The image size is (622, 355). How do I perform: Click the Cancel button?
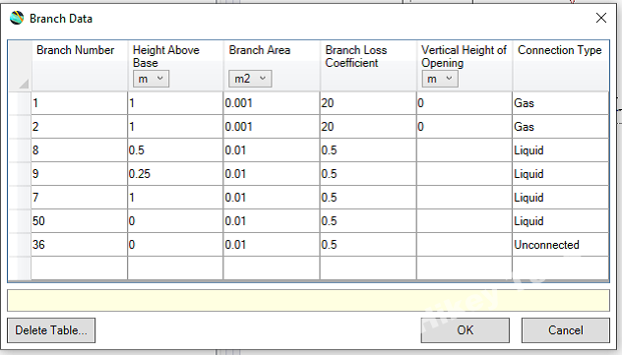pos(565,330)
